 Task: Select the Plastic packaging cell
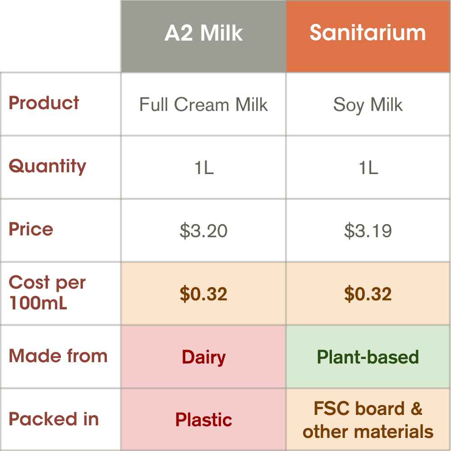pyautogui.click(x=203, y=420)
